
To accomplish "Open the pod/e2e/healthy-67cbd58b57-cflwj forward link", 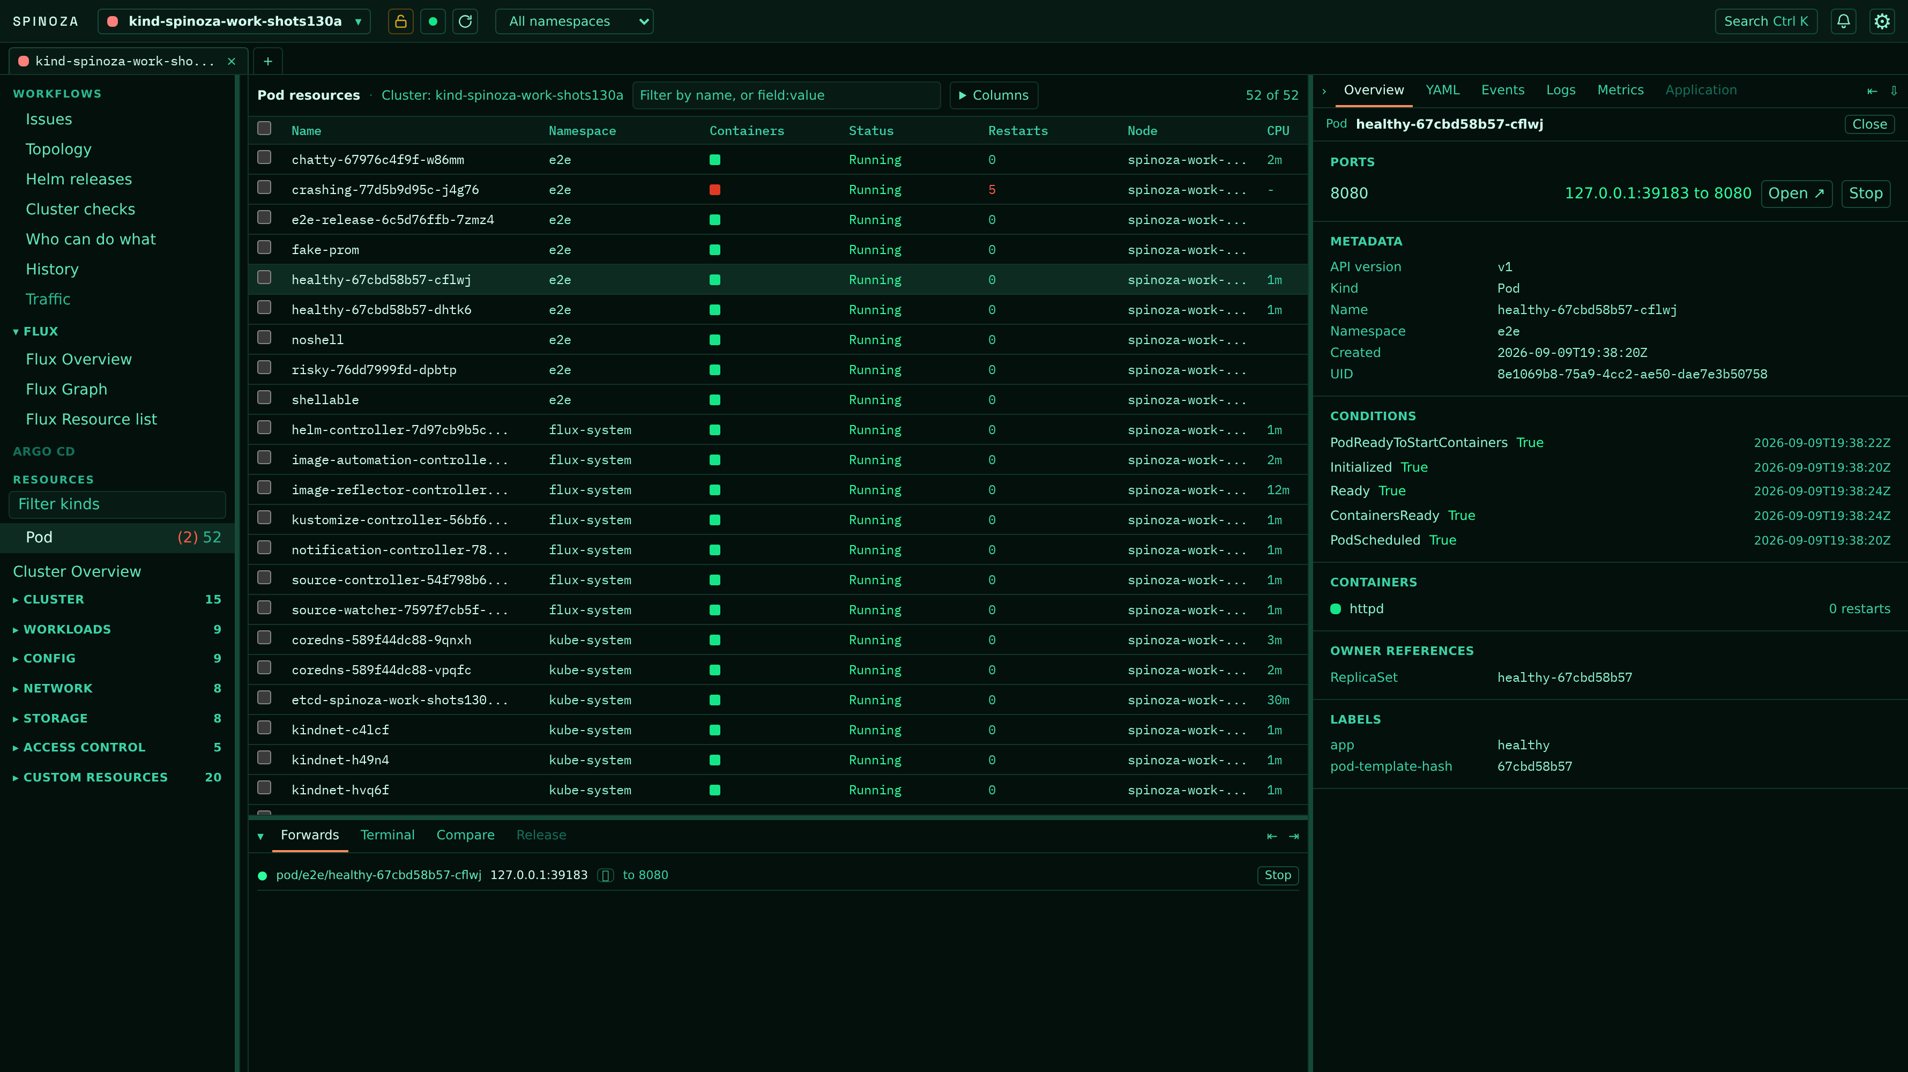I will [x=378, y=876].
